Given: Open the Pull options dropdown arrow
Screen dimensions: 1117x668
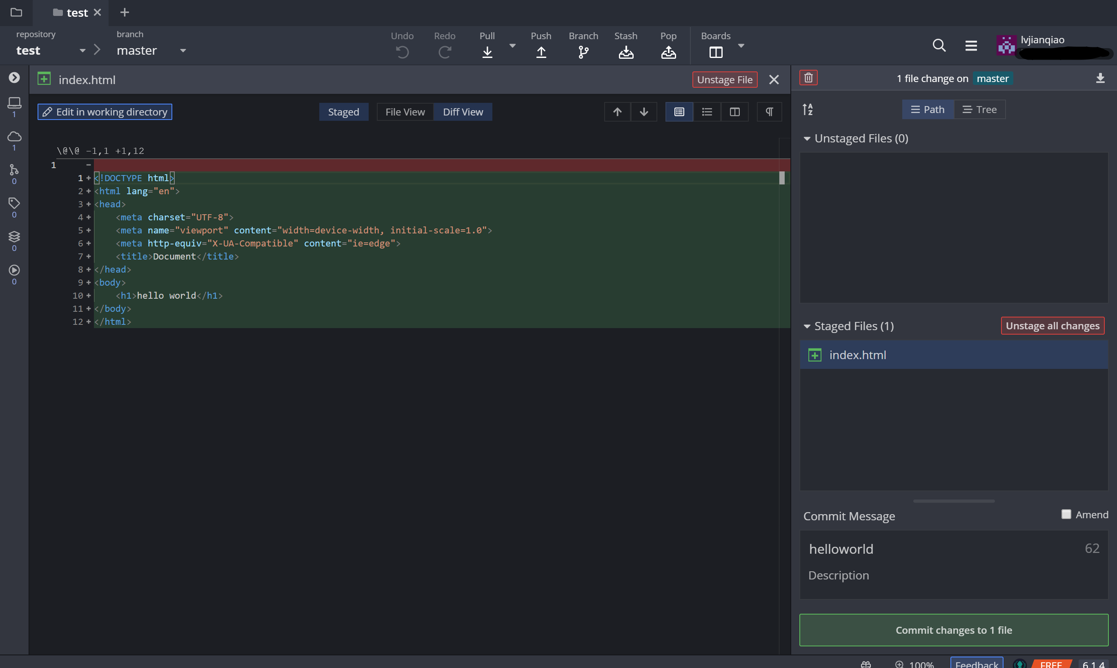Looking at the screenshot, I should [x=512, y=46].
